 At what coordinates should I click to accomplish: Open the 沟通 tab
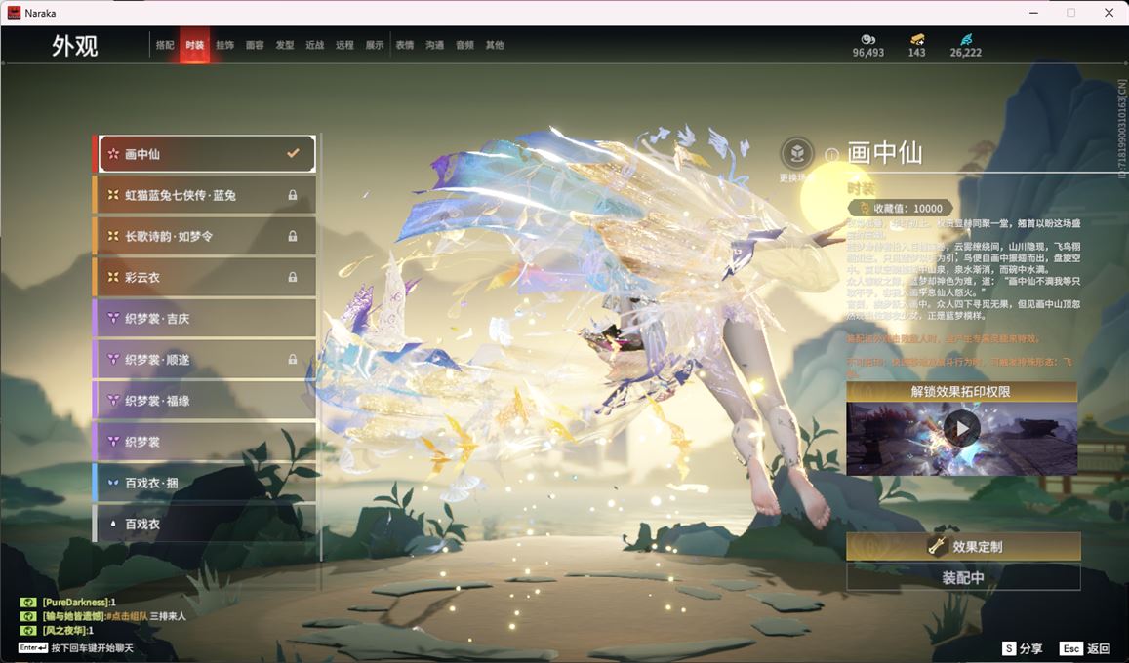pos(435,45)
